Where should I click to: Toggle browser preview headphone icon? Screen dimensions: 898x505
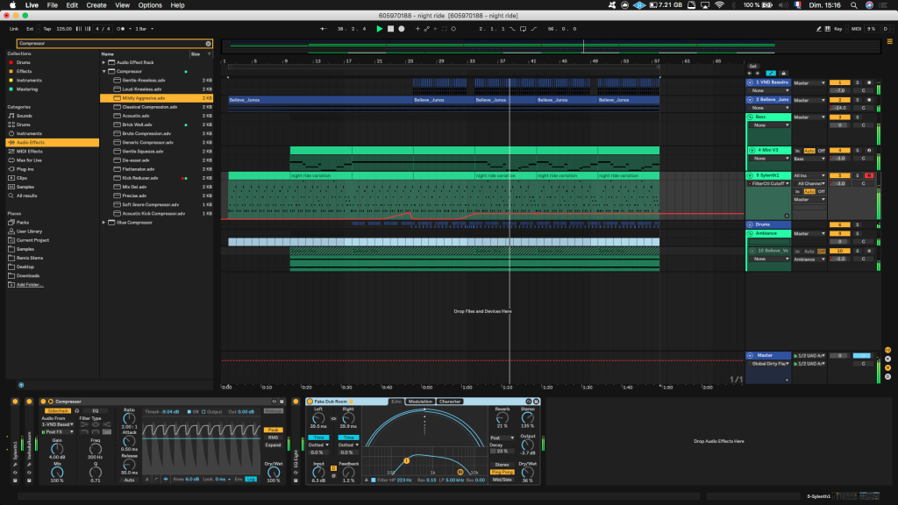tap(21, 386)
